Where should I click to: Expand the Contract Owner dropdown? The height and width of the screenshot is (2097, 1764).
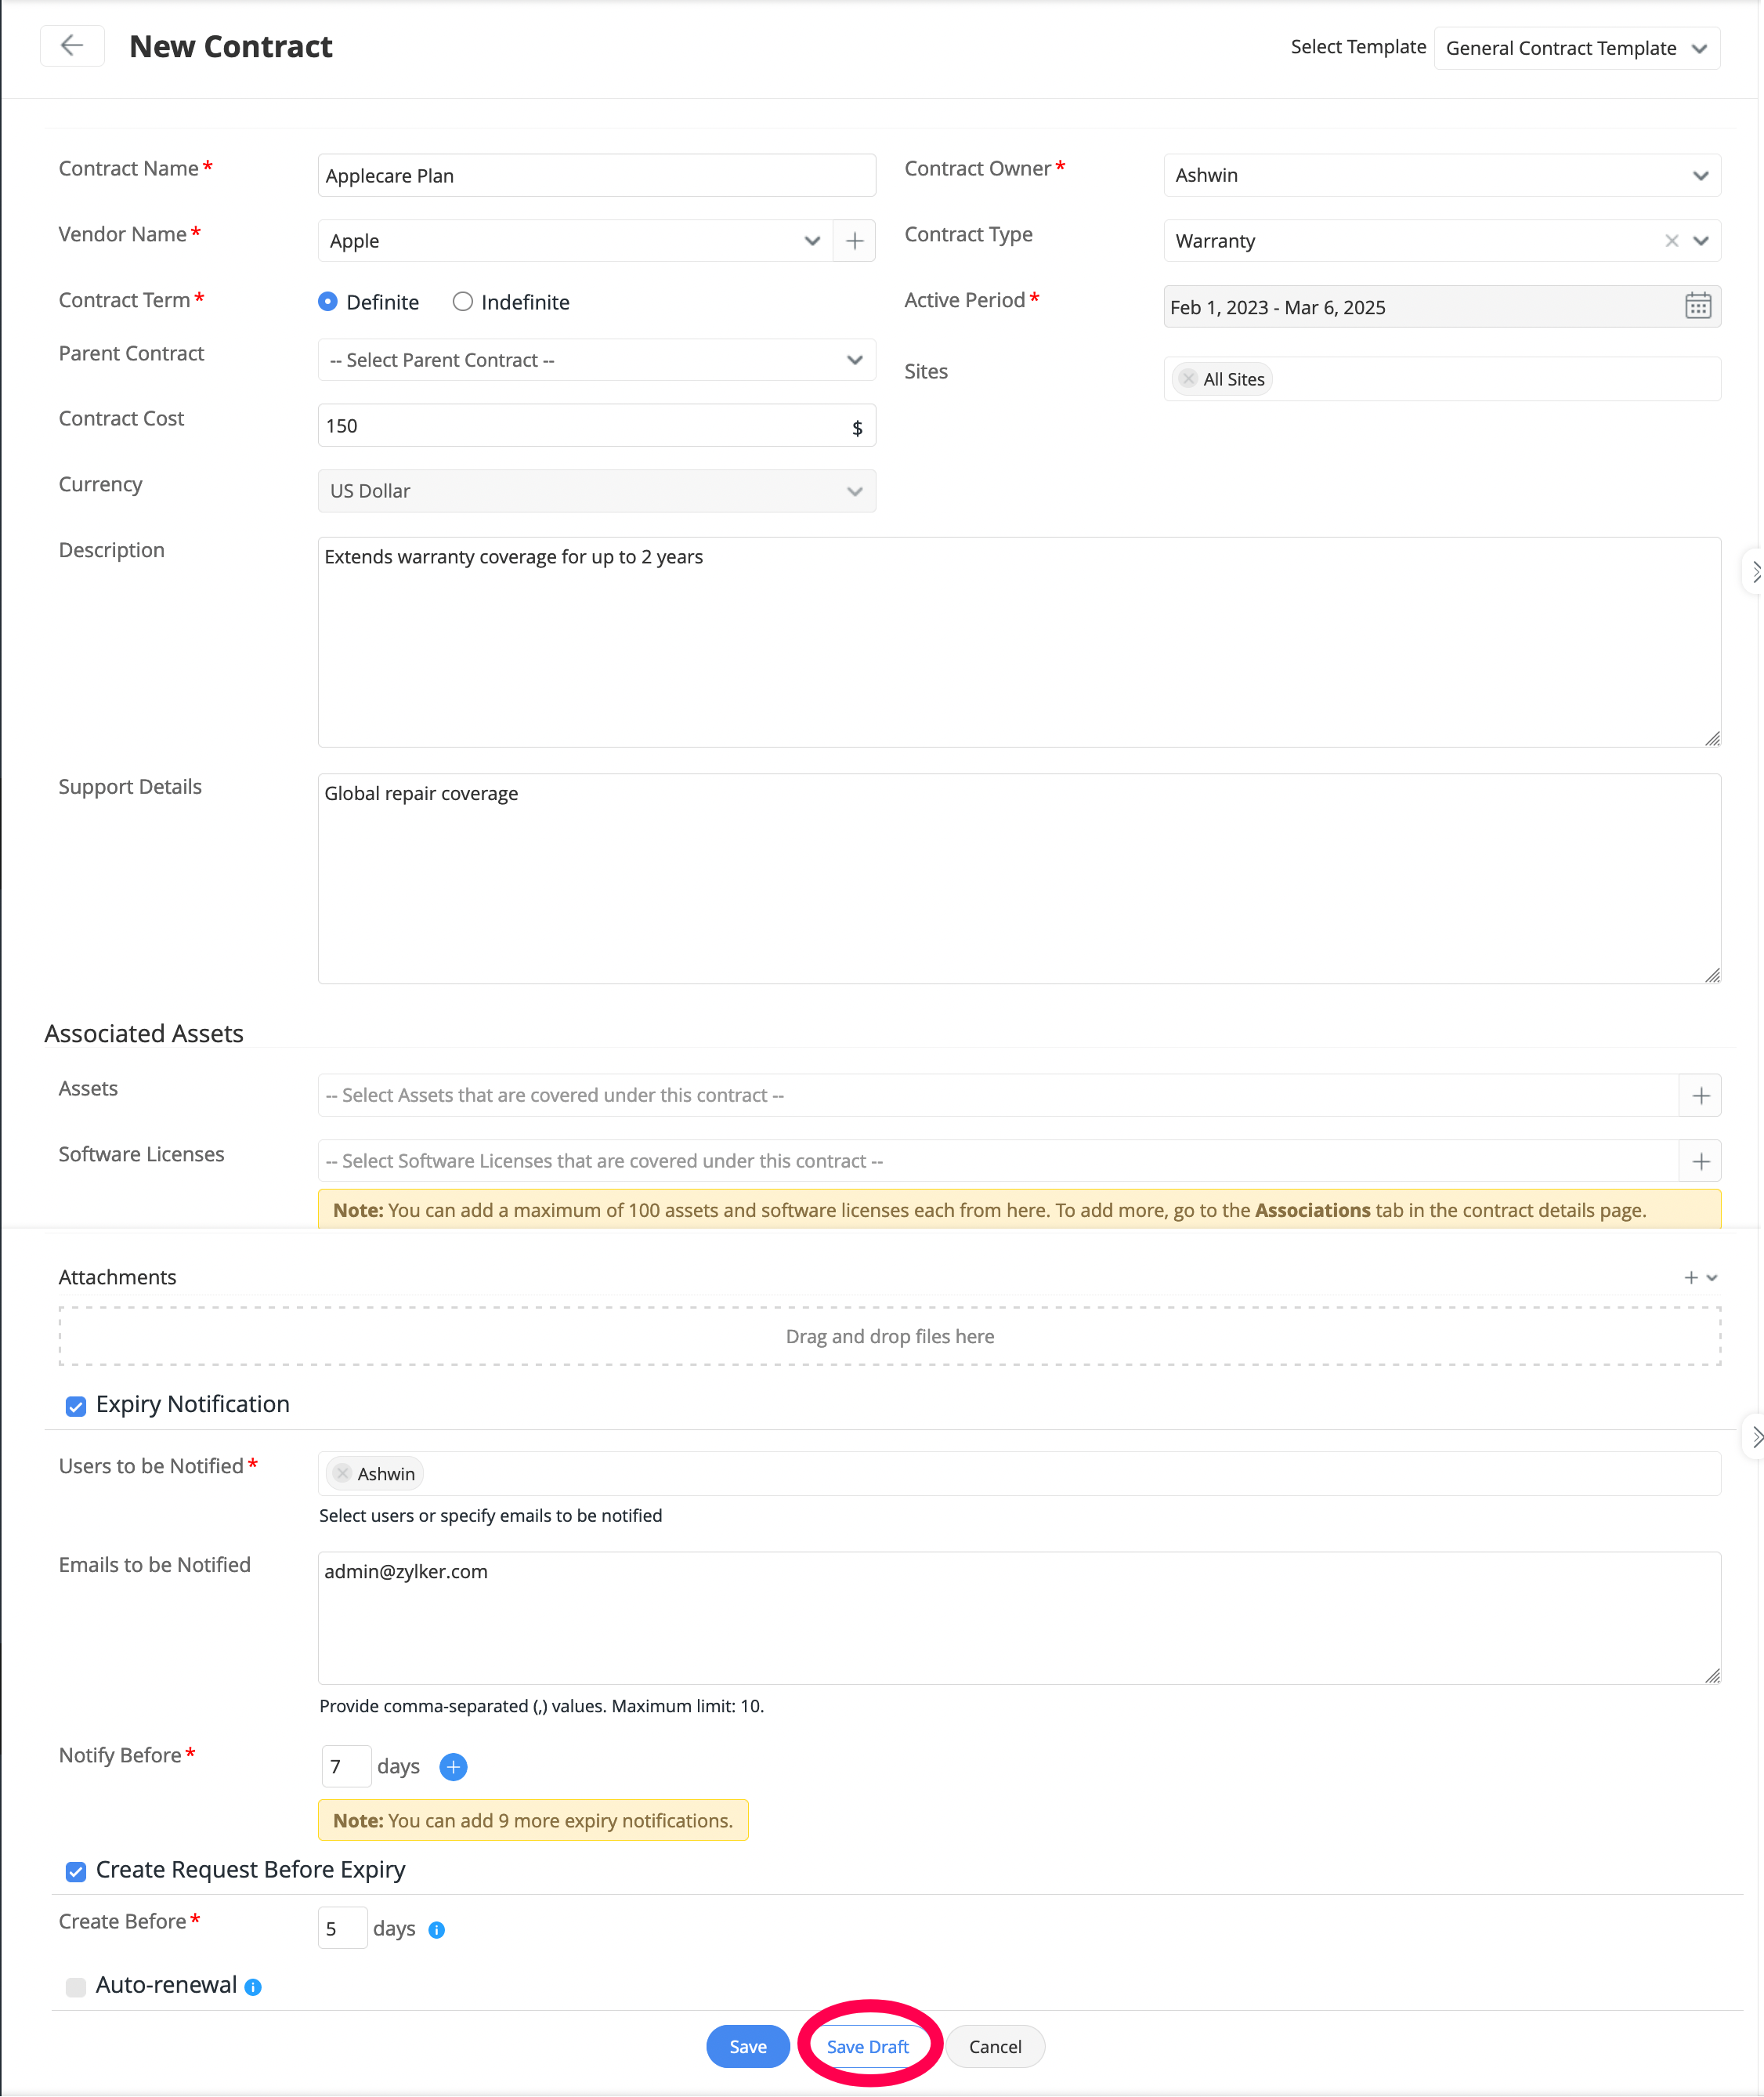point(1441,175)
